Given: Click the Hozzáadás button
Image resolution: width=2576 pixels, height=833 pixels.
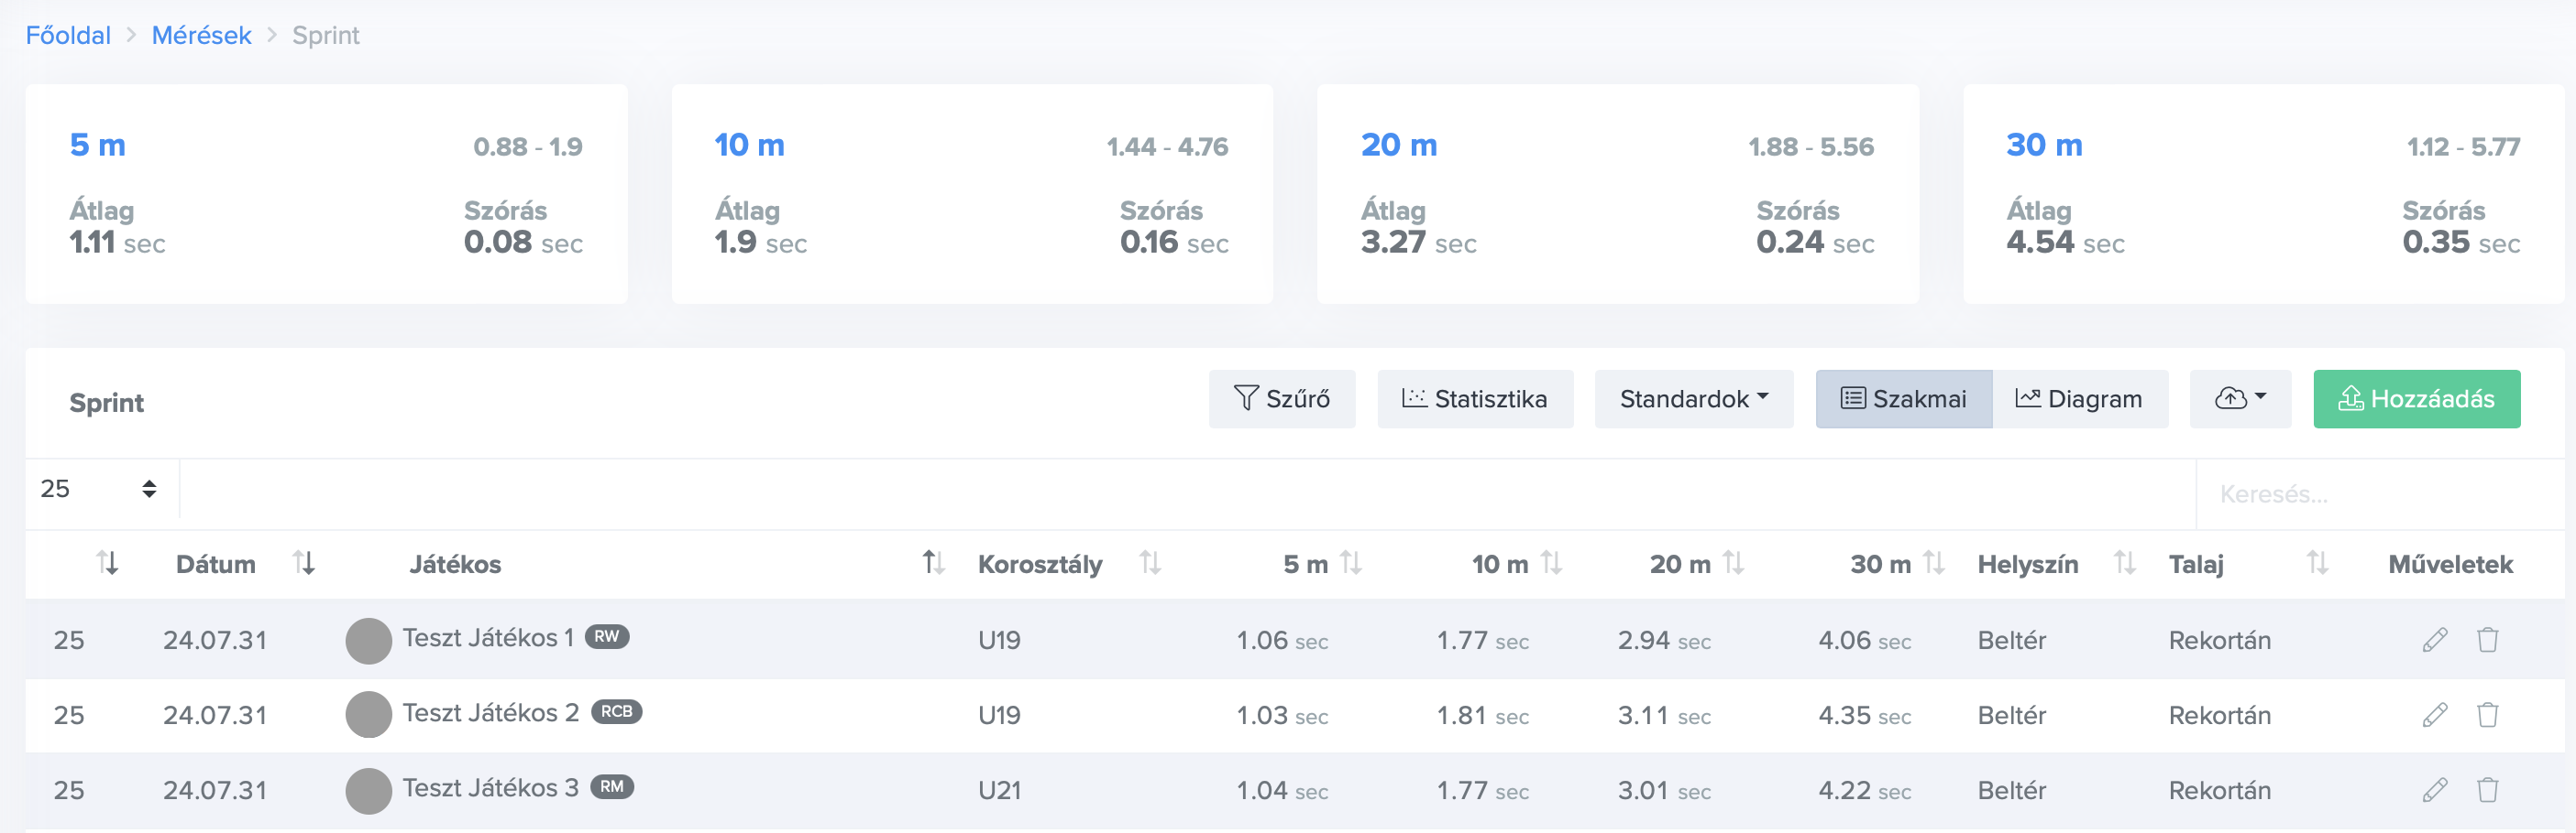Looking at the screenshot, I should pos(2416,398).
